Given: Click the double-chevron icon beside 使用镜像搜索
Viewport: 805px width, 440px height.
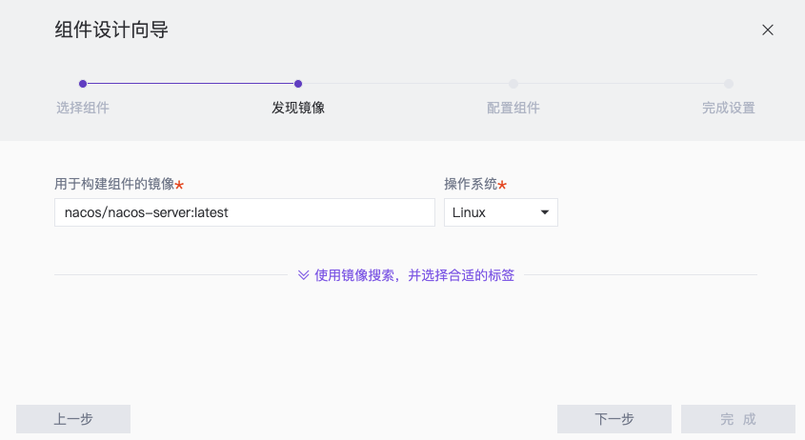Looking at the screenshot, I should (x=303, y=275).
